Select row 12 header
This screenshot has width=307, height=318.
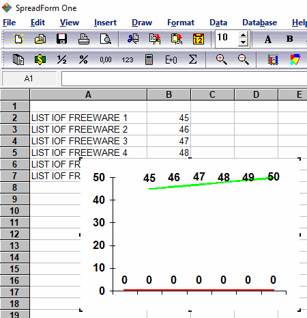tap(14, 234)
